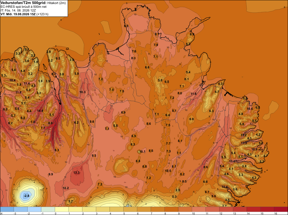Choose the pale yellow legend swatch between 0 and 1

click(62, 209)
